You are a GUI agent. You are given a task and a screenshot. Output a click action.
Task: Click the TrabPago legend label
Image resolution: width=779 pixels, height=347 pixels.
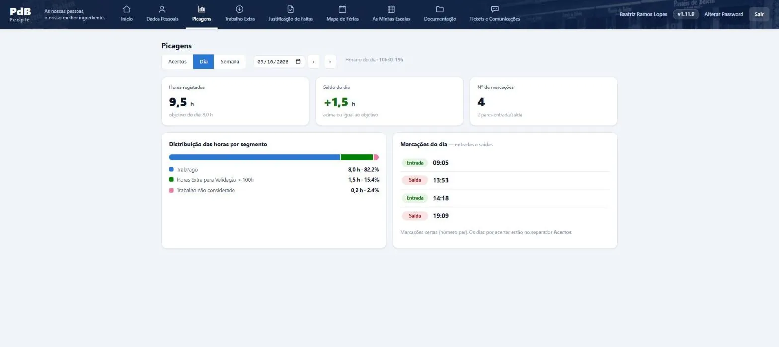187,170
